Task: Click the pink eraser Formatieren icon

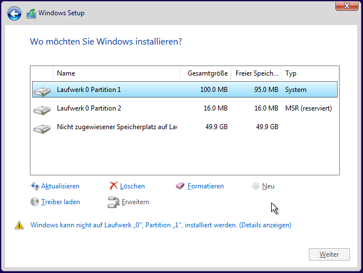Action: click(180, 186)
